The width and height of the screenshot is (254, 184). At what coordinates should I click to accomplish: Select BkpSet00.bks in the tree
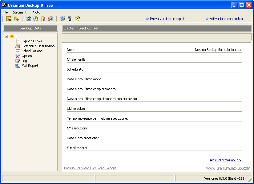point(32,41)
